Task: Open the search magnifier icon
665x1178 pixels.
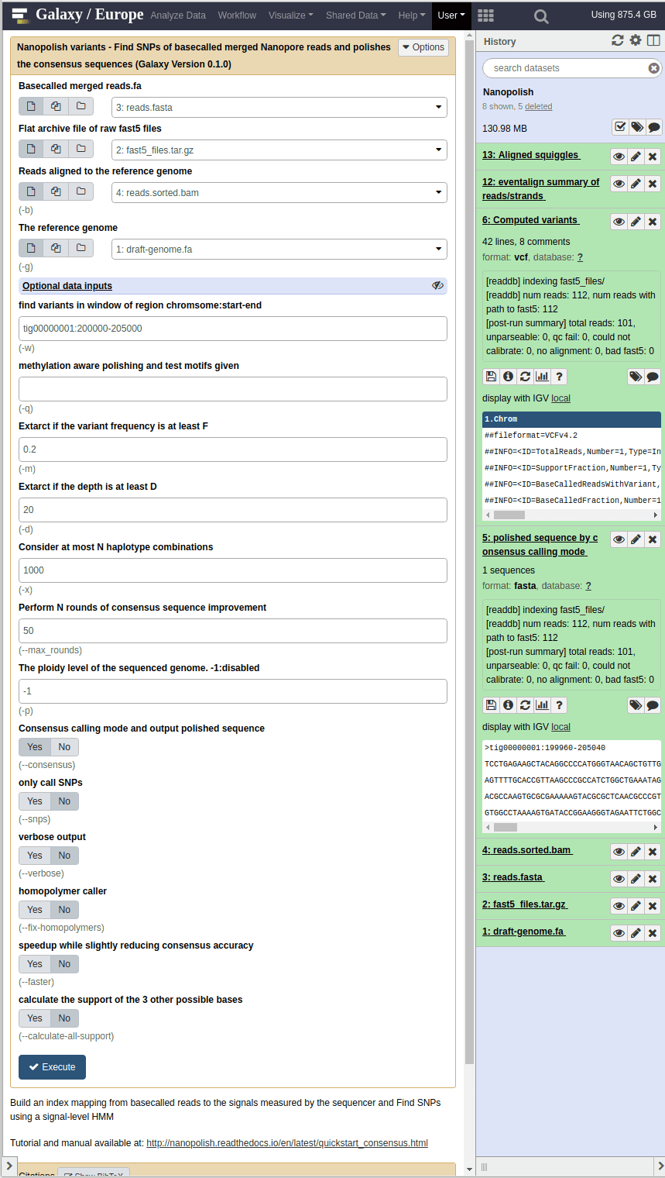Action: (541, 15)
